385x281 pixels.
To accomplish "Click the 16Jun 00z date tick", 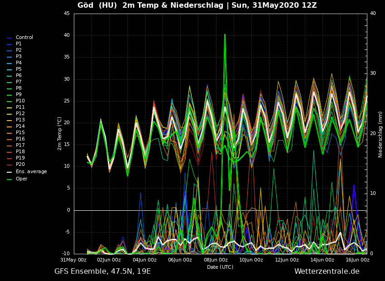I will pyautogui.click(x=357, y=260).
